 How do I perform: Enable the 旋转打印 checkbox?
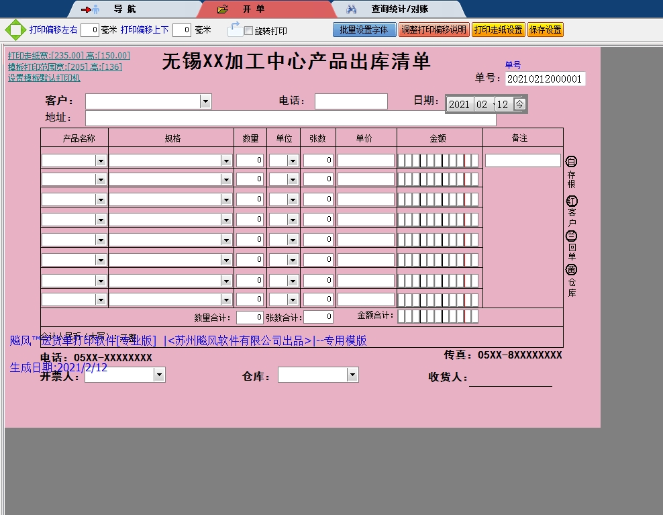click(x=249, y=31)
